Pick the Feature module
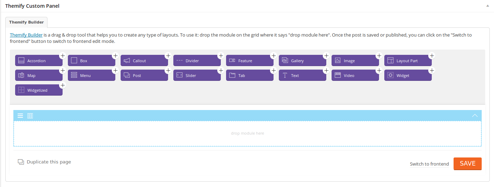Image resolution: width=494 pixels, height=187 pixels. pyautogui.click(x=250, y=60)
